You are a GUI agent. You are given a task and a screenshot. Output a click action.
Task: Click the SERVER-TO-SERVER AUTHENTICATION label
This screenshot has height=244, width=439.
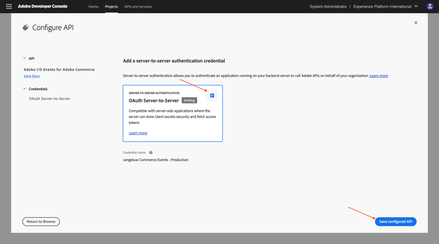(154, 93)
